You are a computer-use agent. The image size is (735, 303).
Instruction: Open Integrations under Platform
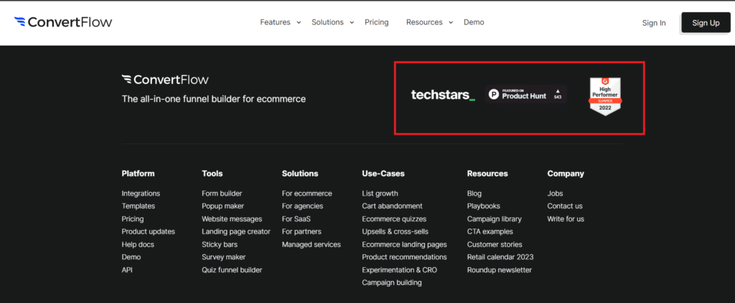[141, 193]
